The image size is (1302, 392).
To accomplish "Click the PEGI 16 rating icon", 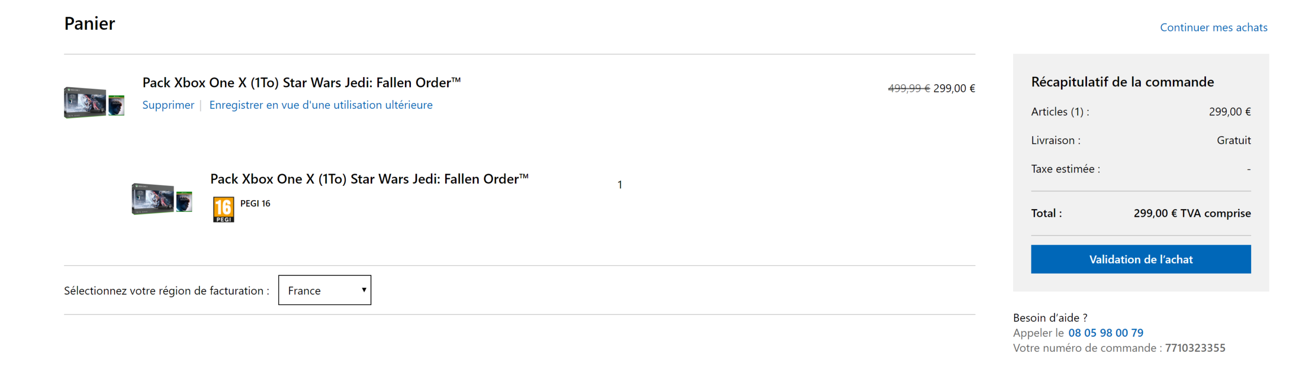I will (x=223, y=209).
